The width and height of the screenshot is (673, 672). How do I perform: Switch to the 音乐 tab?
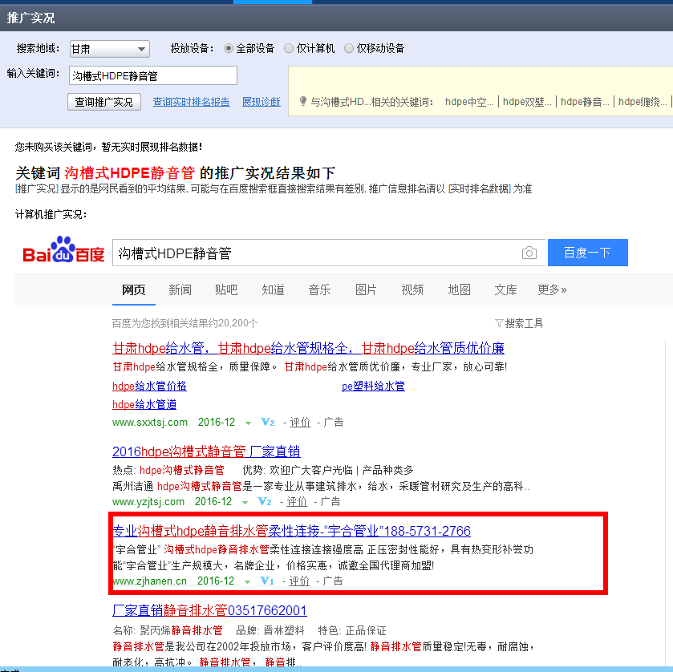pos(319,290)
